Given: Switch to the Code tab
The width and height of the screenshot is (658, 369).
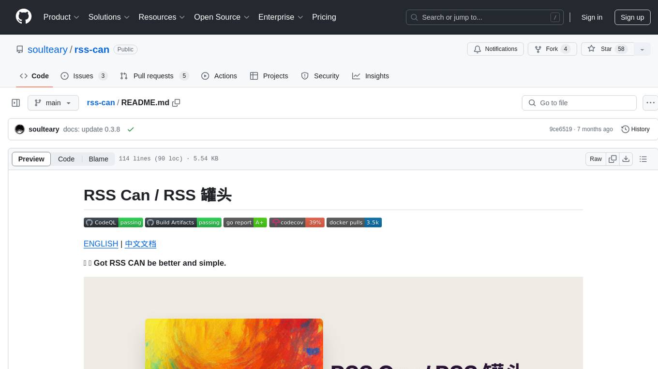Looking at the screenshot, I should coord(34,76).
